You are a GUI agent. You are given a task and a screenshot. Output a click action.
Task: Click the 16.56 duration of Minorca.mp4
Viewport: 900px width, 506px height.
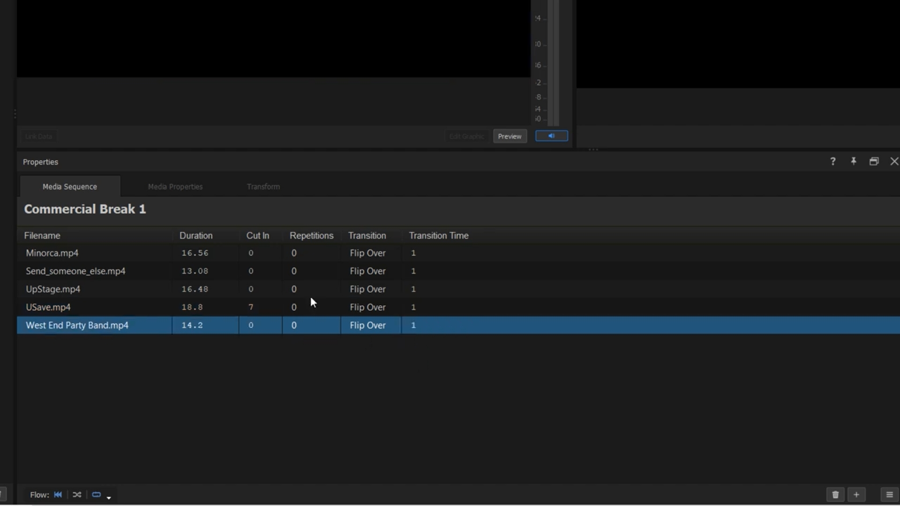pyautogui.click(x=195, y=253)
